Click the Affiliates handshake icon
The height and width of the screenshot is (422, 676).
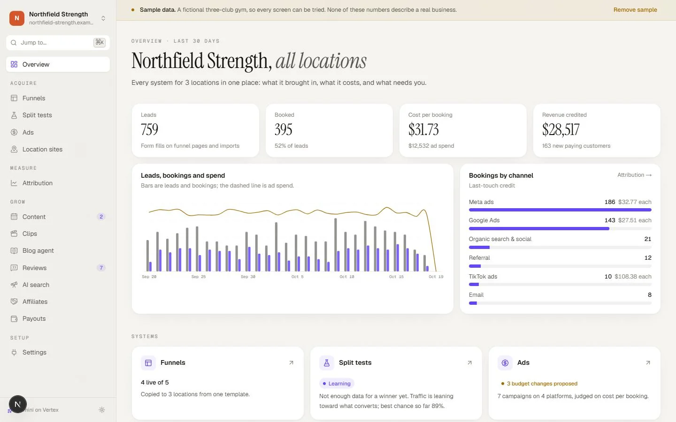tap(14, 301)
